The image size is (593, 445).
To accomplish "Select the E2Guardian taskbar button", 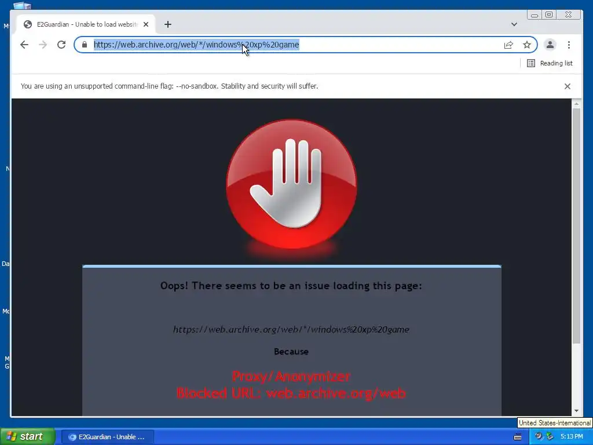I will pyautogui.click(x=107, y=437).
